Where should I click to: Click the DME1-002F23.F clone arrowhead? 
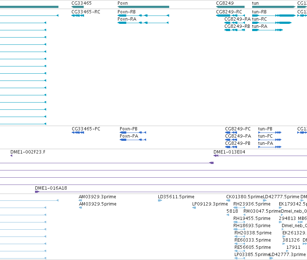coord(11,156)
